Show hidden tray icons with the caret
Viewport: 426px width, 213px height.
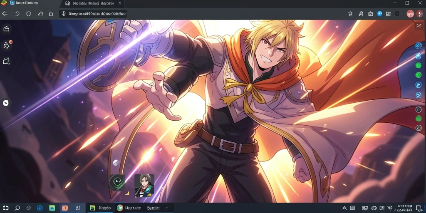pyautogui.click(x=344, y=208)
